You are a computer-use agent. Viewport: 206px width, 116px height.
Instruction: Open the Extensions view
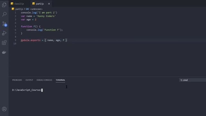pos(4,43)
